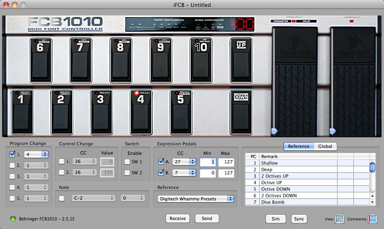Open Digitech Whammy Presets reference dropdown
Viewport: 384px width, 229px height.
pos(196,198)
